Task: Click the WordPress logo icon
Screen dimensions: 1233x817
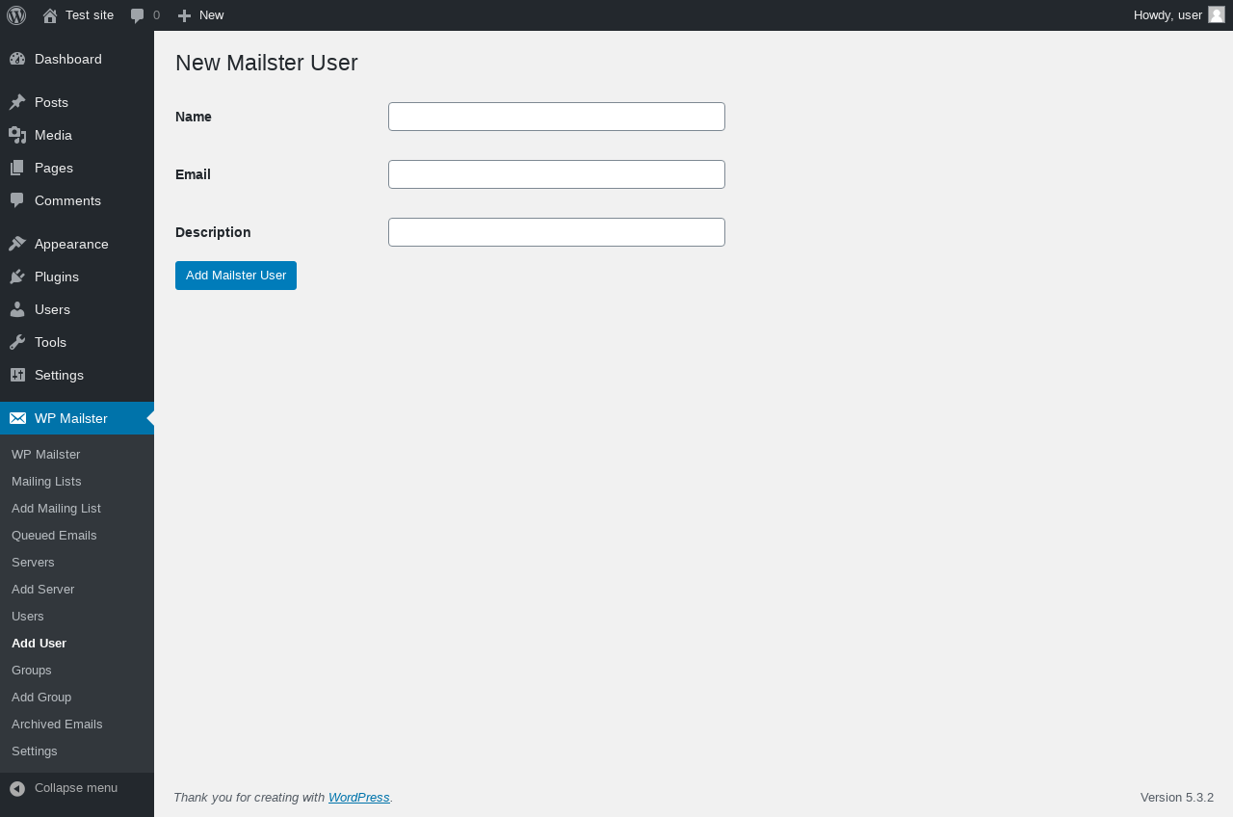Action: 16,15
